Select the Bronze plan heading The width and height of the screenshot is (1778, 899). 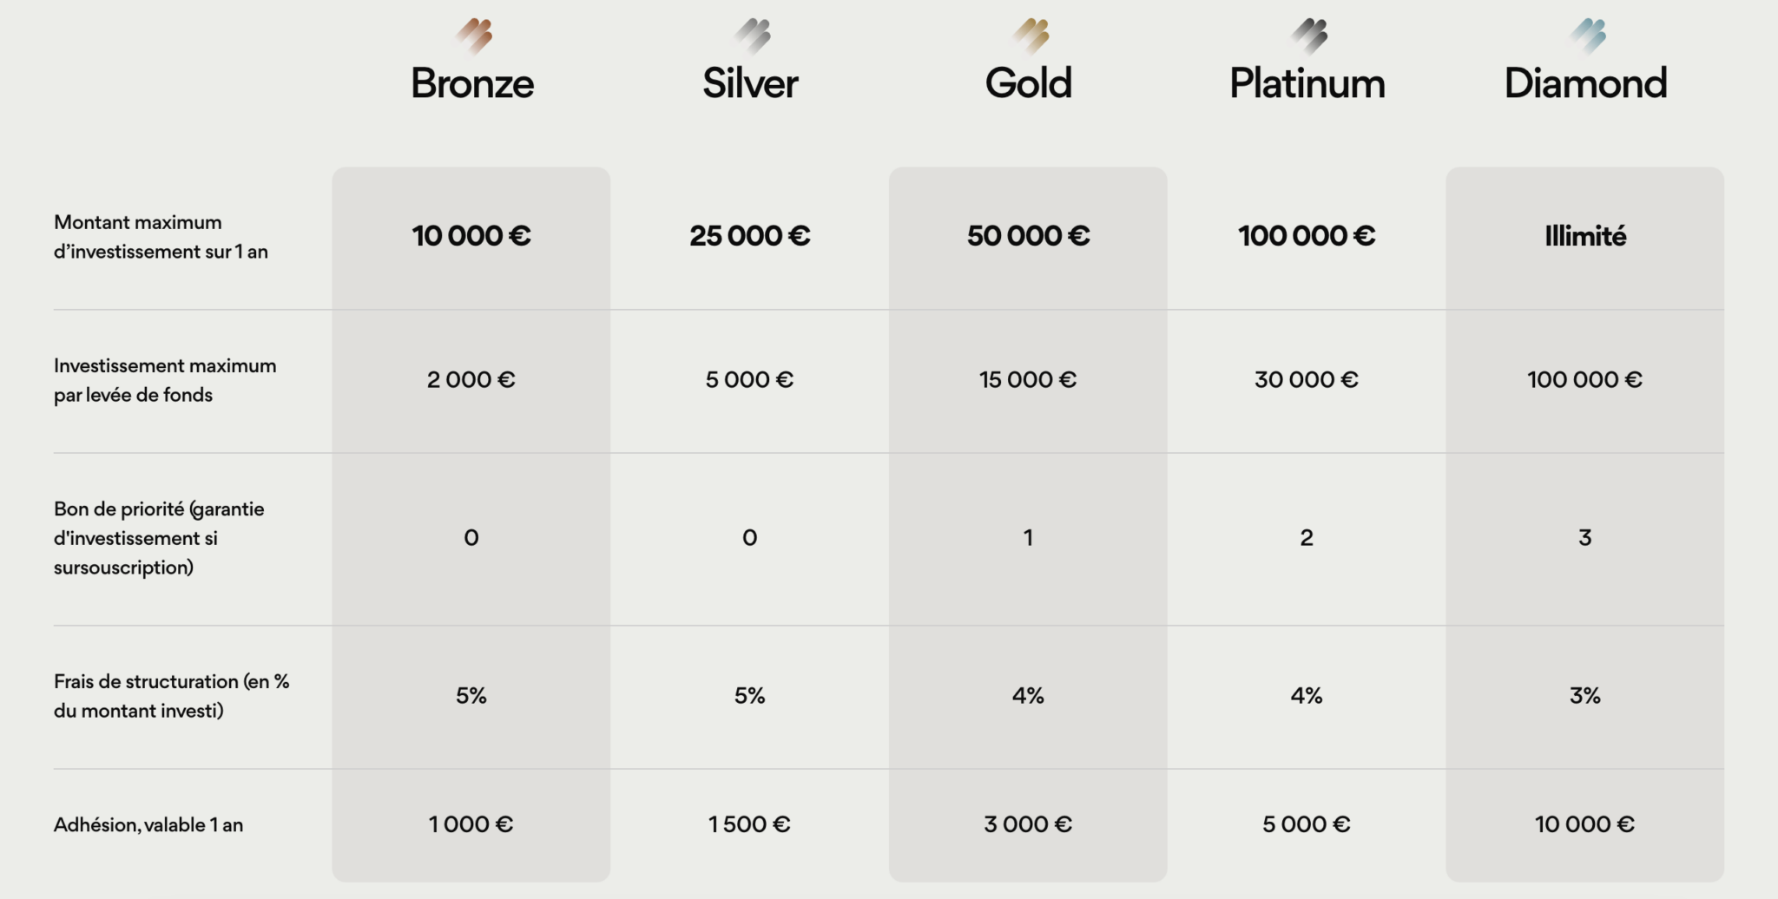pos(472,83)
